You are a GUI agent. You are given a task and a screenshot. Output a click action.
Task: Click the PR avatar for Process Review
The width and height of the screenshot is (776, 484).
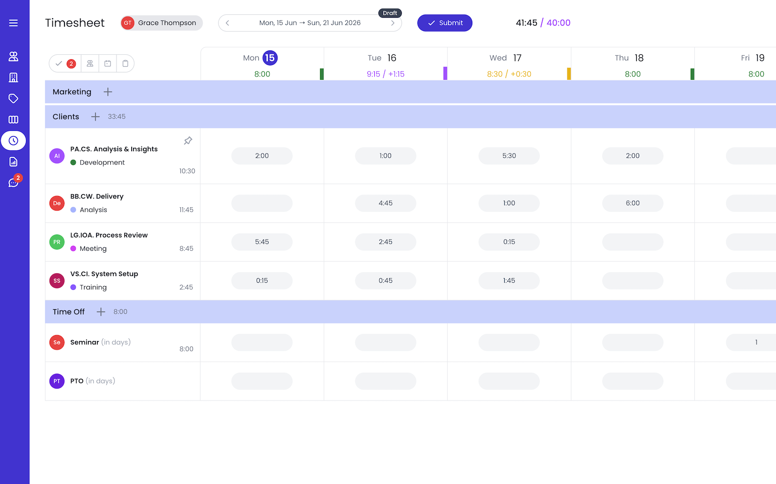pos(57,242)
